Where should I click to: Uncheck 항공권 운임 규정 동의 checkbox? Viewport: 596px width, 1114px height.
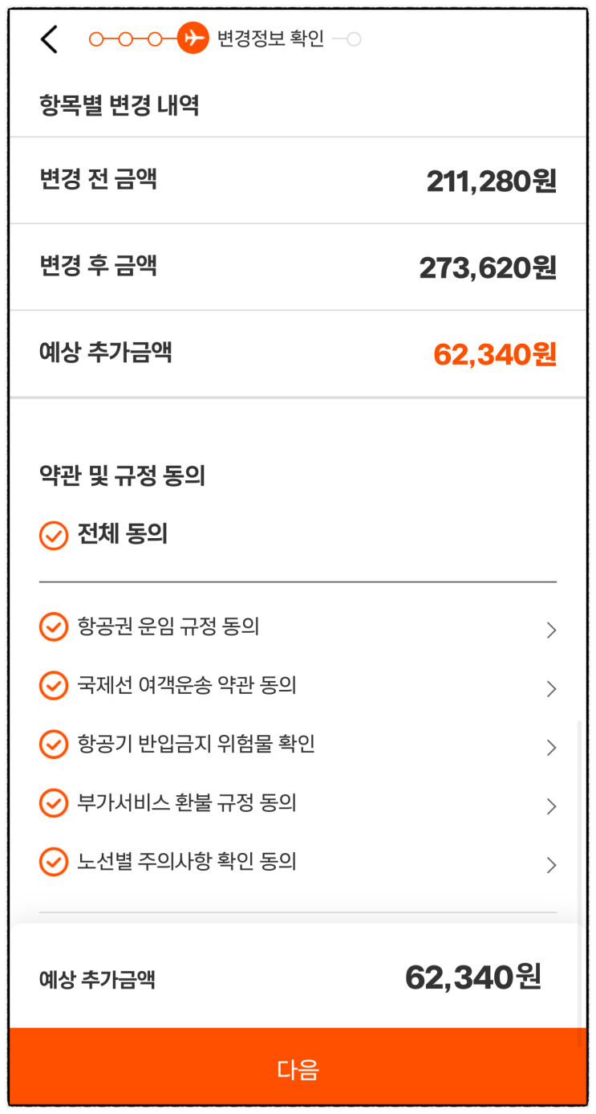click(x=54, y=627)
